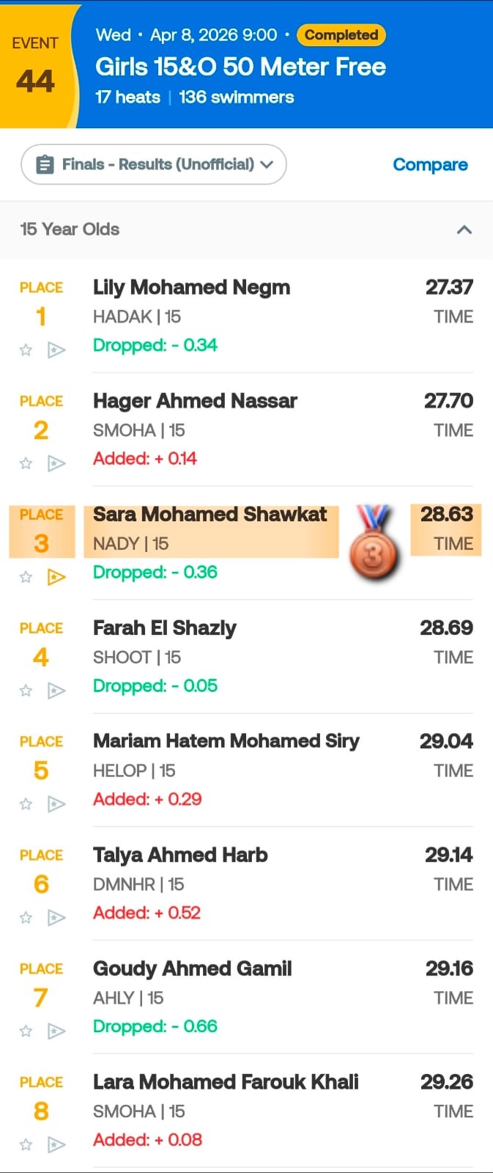
Task: Tap the Event 44 badge
Action: pyautogui.click(x=35, y=66)
